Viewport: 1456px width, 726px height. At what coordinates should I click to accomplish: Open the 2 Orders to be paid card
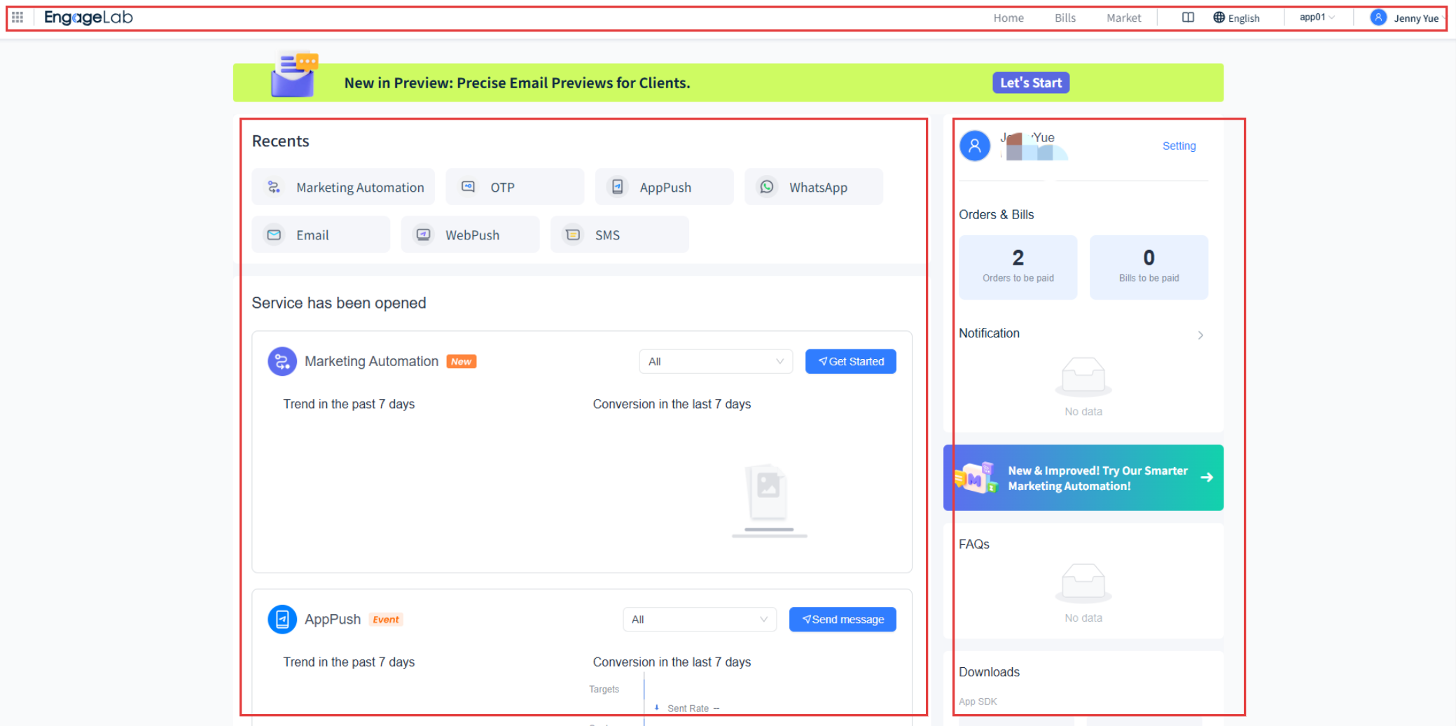click(x=1018, y=267)
